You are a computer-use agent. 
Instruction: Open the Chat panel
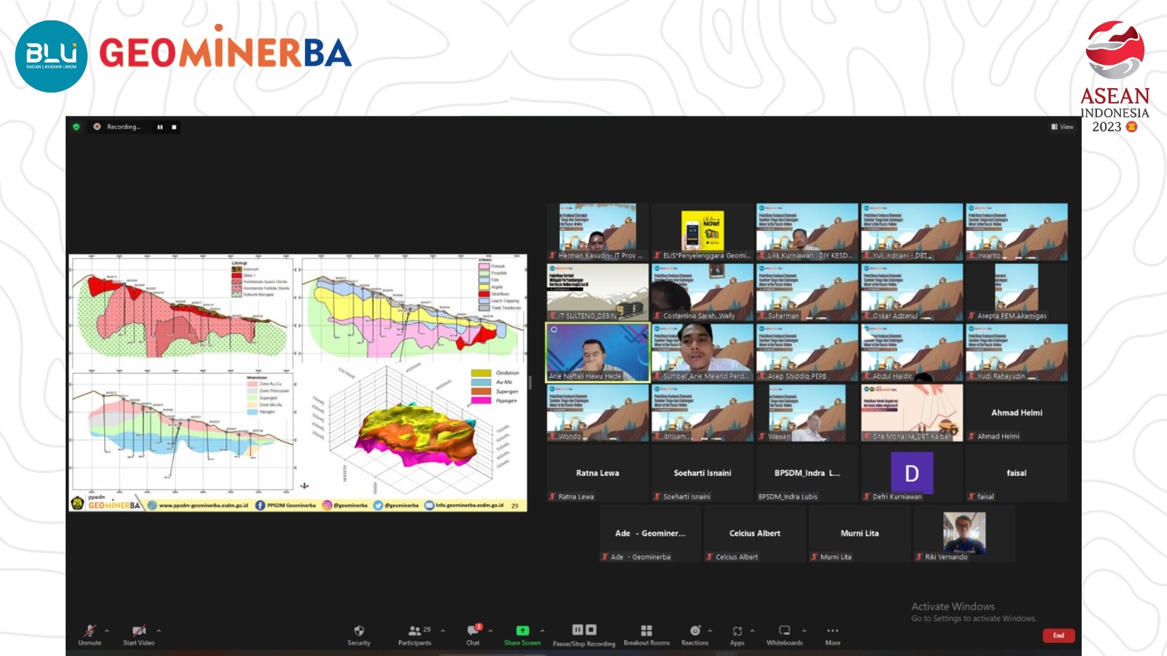[x=473, y=631]
